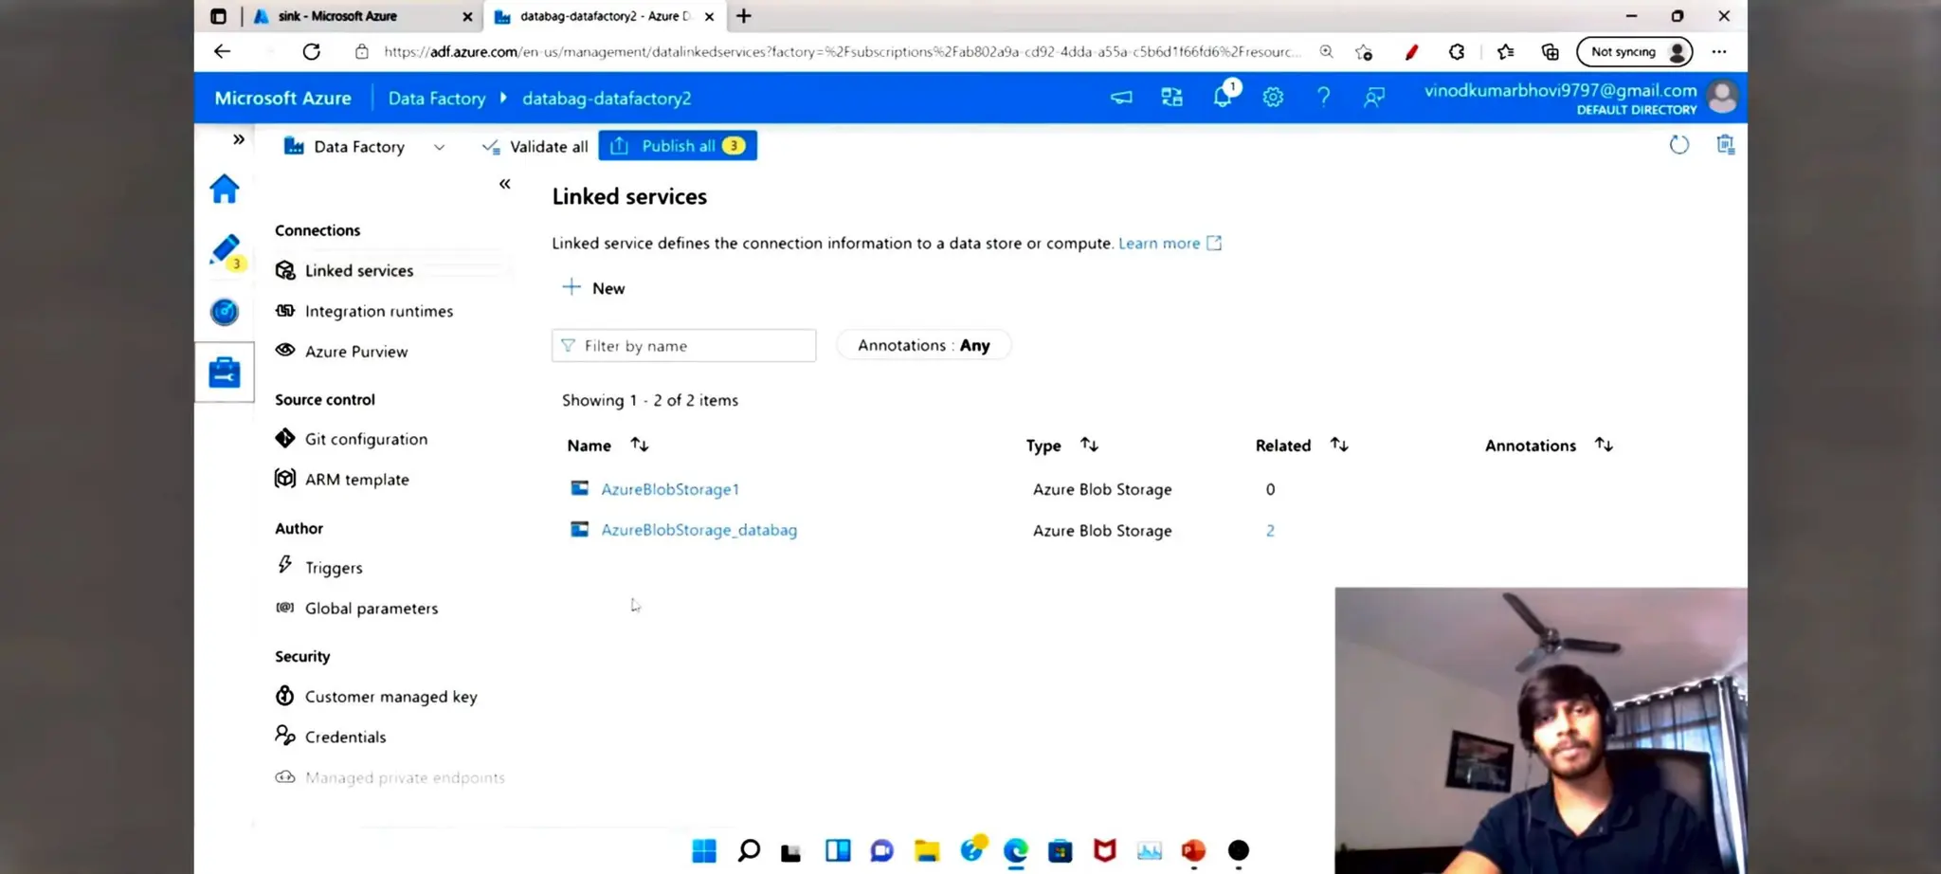The width and height of the screenshot is (1941, 874).
Task: Click the Microsoft Azure logo text
Action: pos(282,99)
